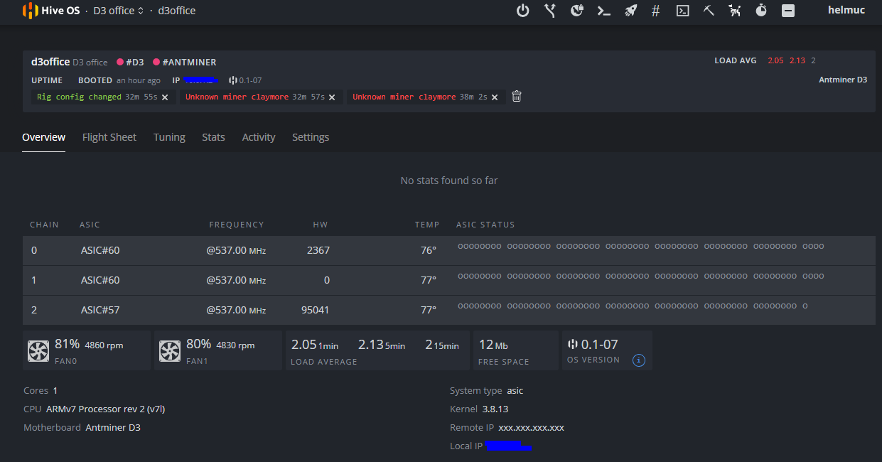Delete all messages with the trash icon
This screenshot has width=882, height=462.
click(517, 96)
